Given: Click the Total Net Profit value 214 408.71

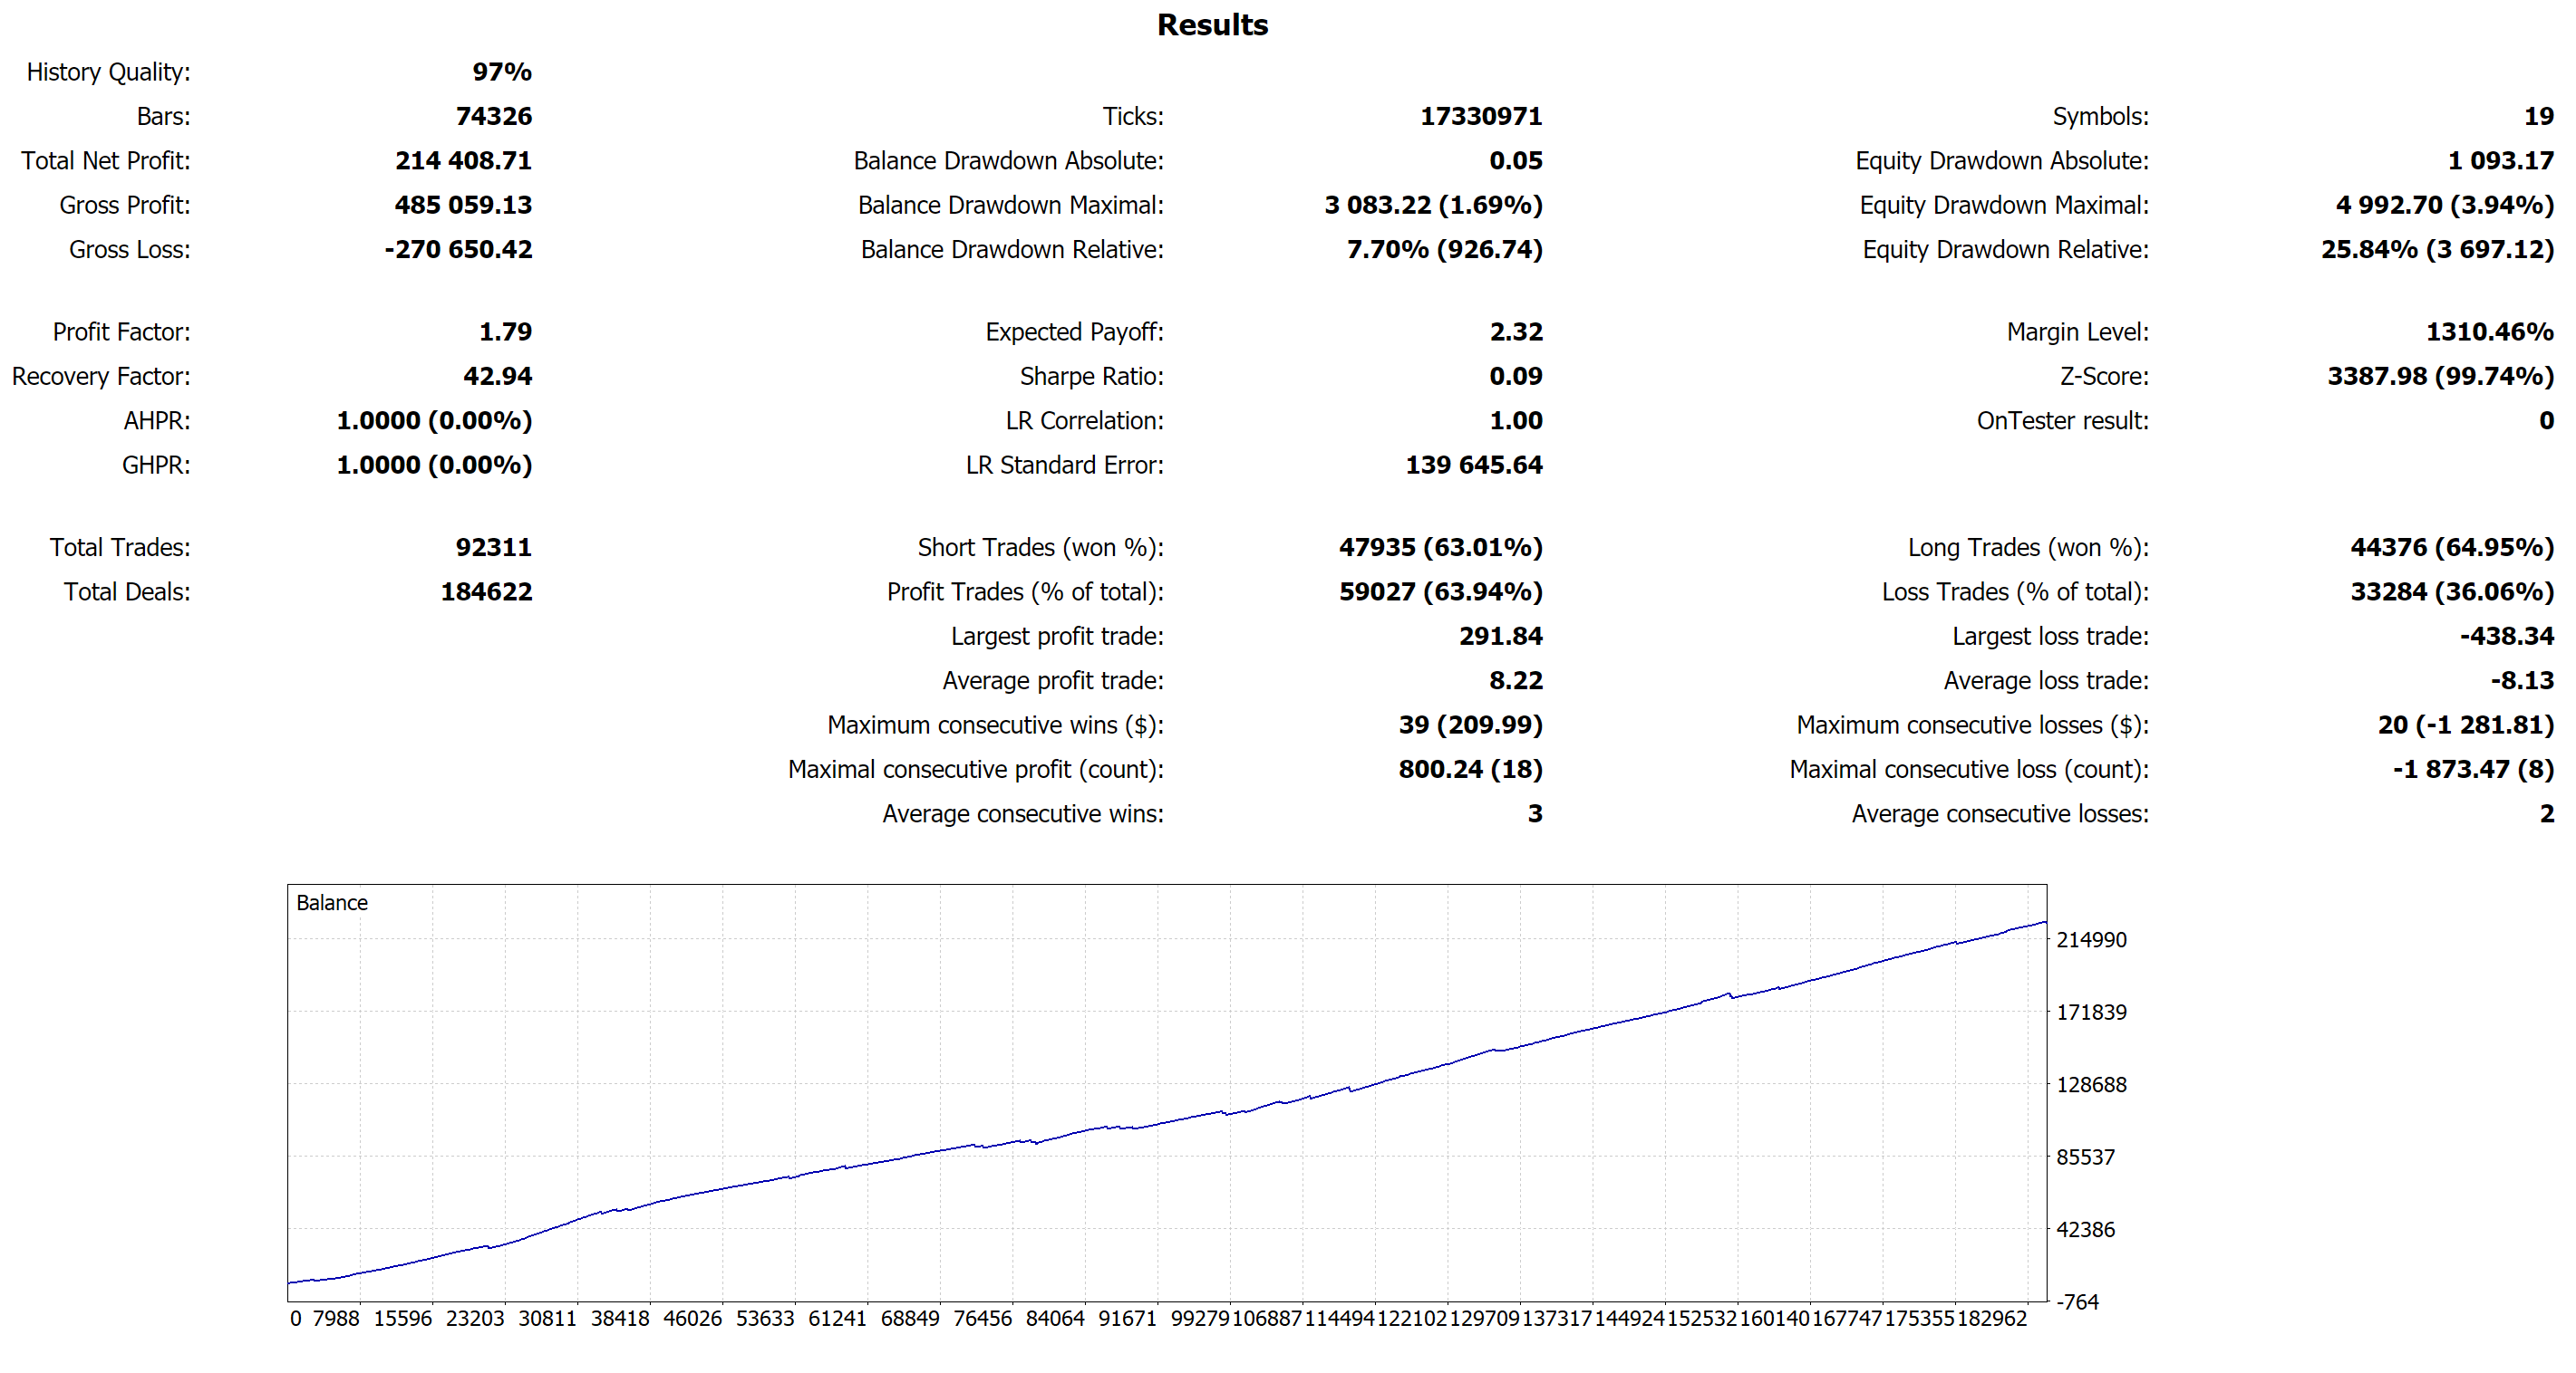Looking at the screenshot, I should tap(463, 161).
